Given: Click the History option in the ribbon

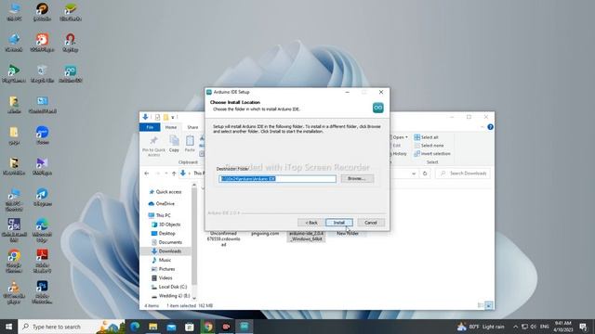Looking at the screenshot, I should [399, 154].
